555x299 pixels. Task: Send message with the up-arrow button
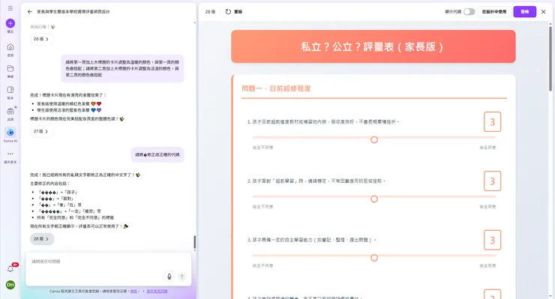coord(182,277)
